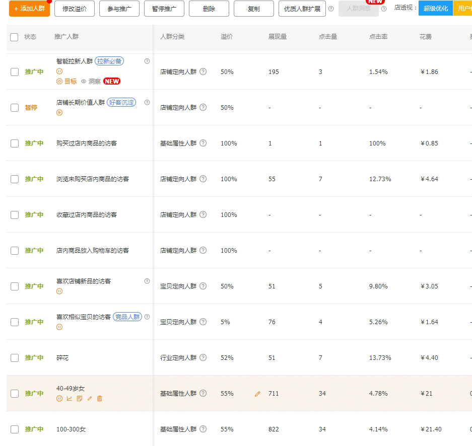Select the 100-300女 row checkbox

pyautogui.click(x=15, y=429)
